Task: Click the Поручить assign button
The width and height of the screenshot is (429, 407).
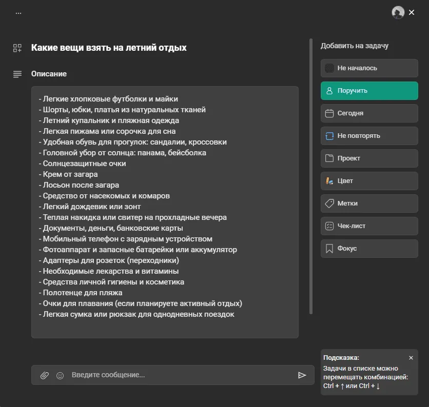Action: tap(369, 91)
